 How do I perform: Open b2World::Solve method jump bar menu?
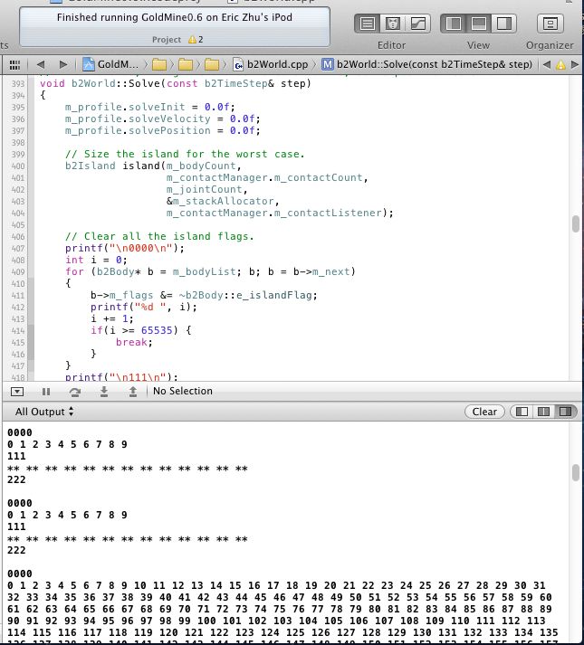coord(426,64)
